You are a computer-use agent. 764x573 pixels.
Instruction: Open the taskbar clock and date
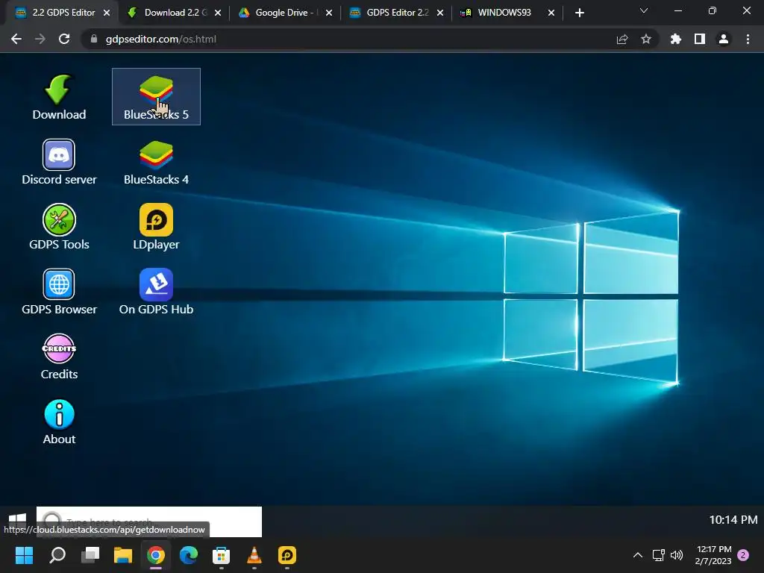pos(713,555)
